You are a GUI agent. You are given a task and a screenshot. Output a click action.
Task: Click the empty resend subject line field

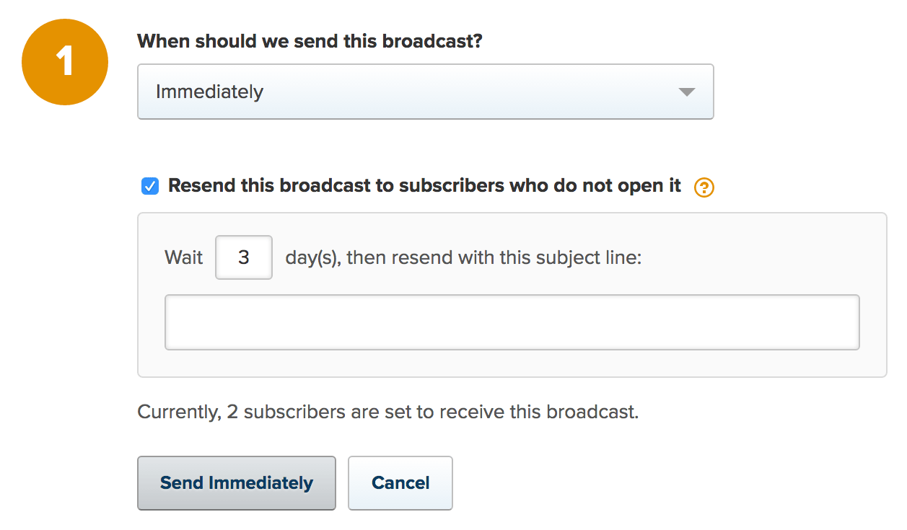click(512, 322)
